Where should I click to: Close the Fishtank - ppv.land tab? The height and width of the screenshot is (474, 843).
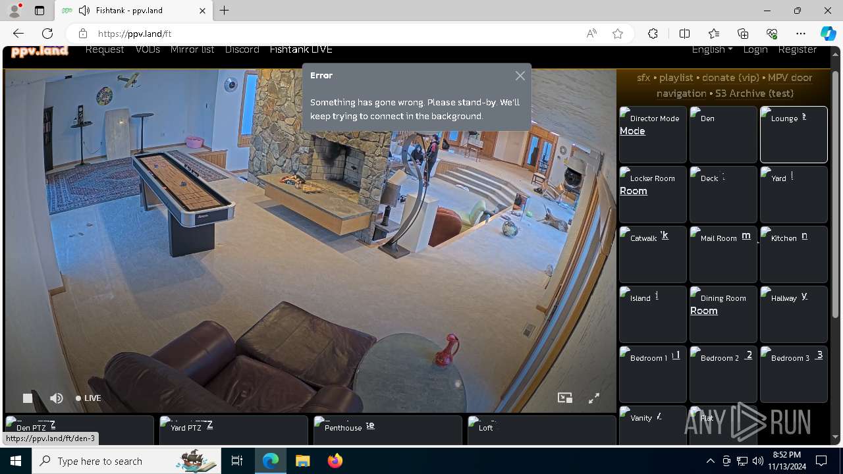[x=202, y=11]
